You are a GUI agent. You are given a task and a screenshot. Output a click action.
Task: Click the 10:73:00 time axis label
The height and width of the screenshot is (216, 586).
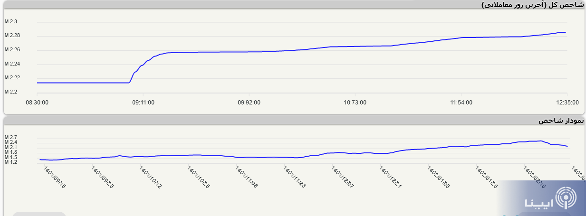(x=355, y=102)
